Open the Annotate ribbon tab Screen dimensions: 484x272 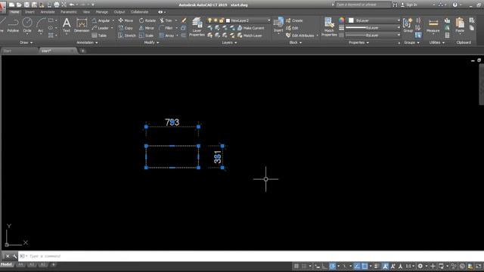48,12
